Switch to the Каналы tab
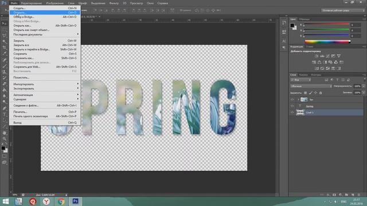This screenshot has width=367, height=206. pyautogui.click(x=303, y=75)
